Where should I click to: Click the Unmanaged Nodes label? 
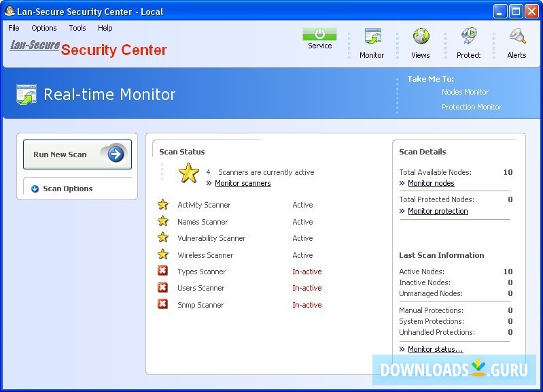tap(430, 293)
